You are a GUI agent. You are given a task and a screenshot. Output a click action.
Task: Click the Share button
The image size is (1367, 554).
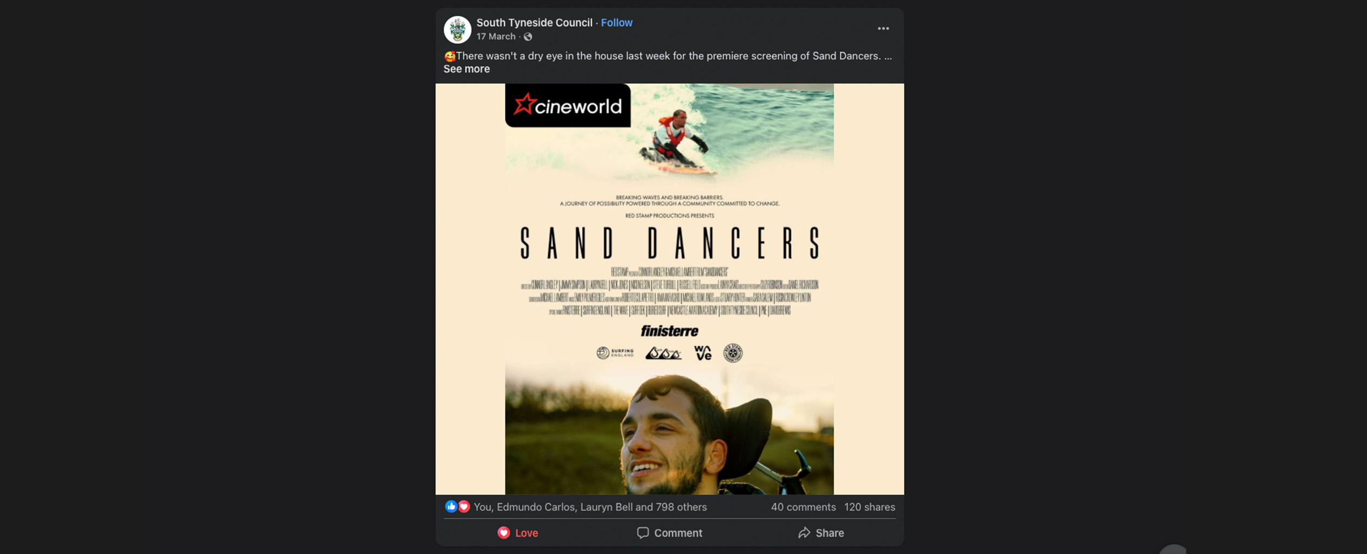click(820, 533)
